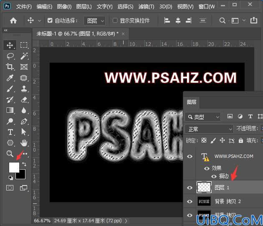Open the 正常 blend mode dropdown
Image resolution: width=263 pixels, height=226 pixels.
209,129
